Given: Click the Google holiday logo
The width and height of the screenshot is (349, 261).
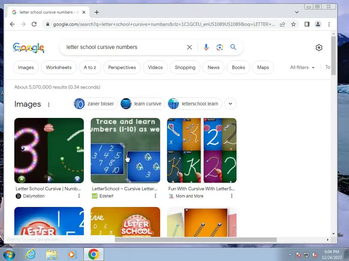Looking at the screenshot, I should (29, 48).
